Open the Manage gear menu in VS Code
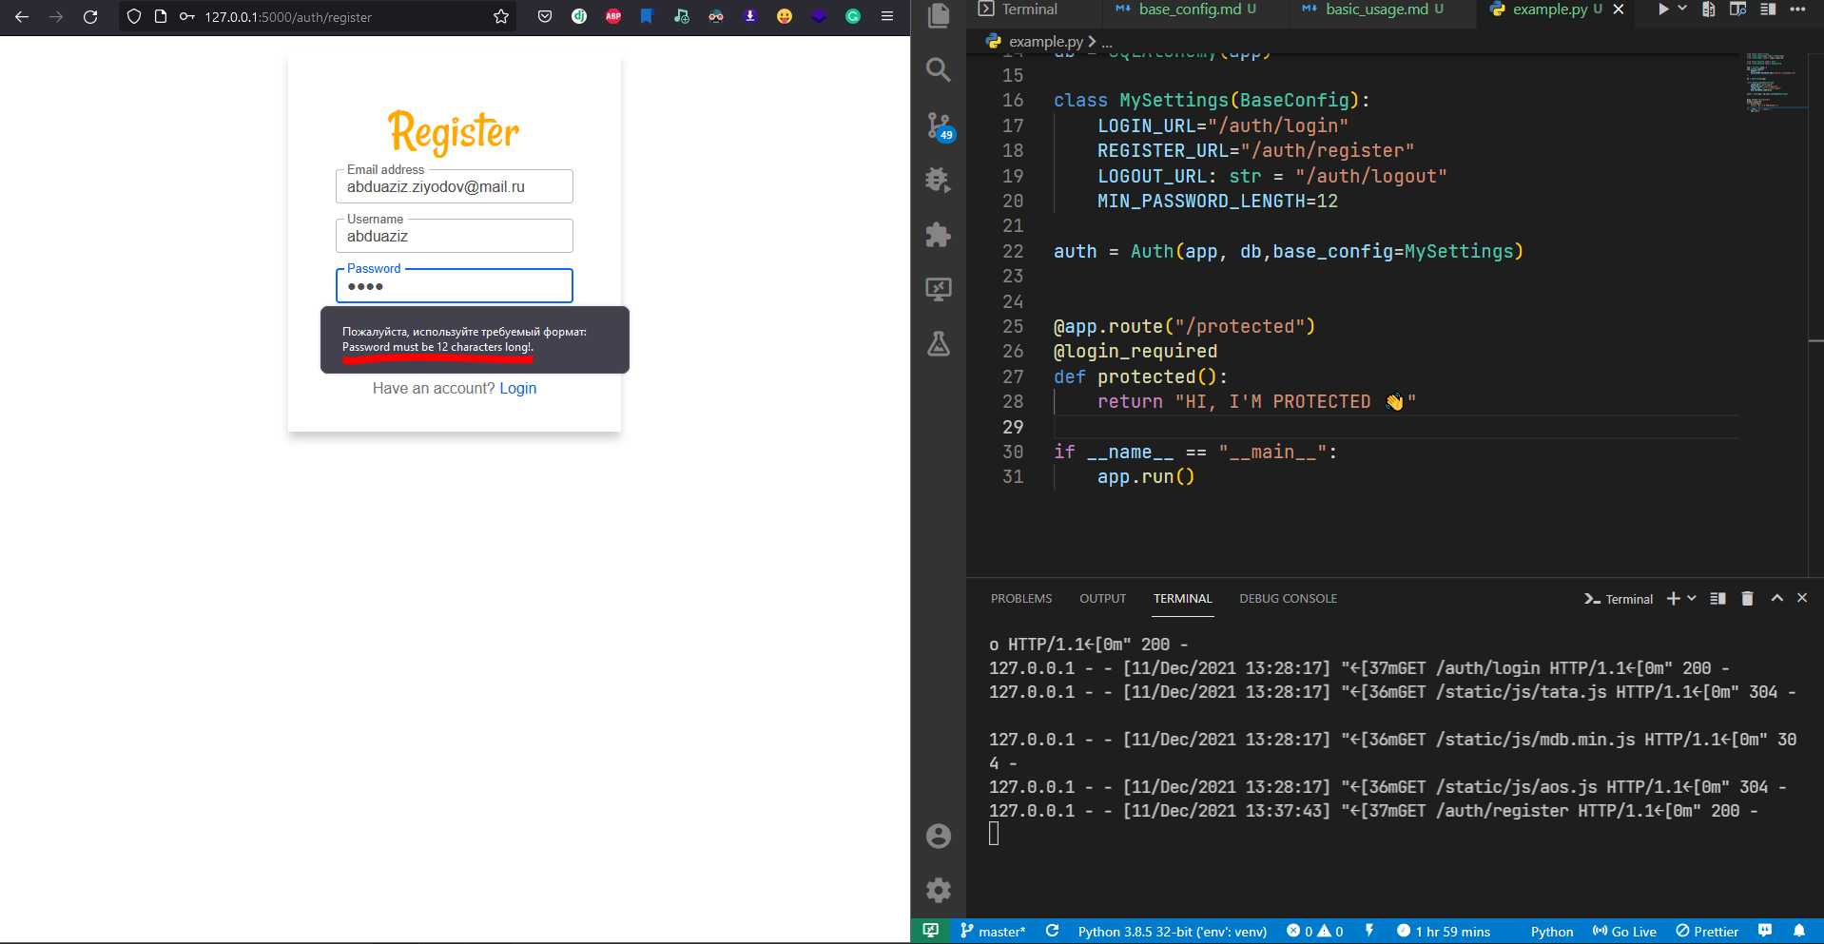The image size is (1824, 944). 939,890
